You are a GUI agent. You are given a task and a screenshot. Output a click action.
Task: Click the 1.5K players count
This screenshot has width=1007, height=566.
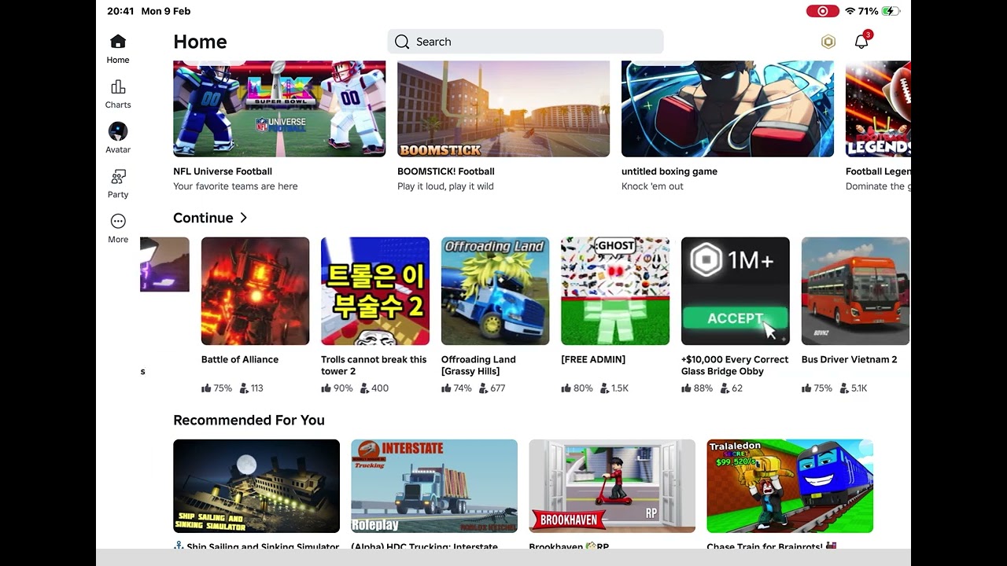tap(614, 388)
